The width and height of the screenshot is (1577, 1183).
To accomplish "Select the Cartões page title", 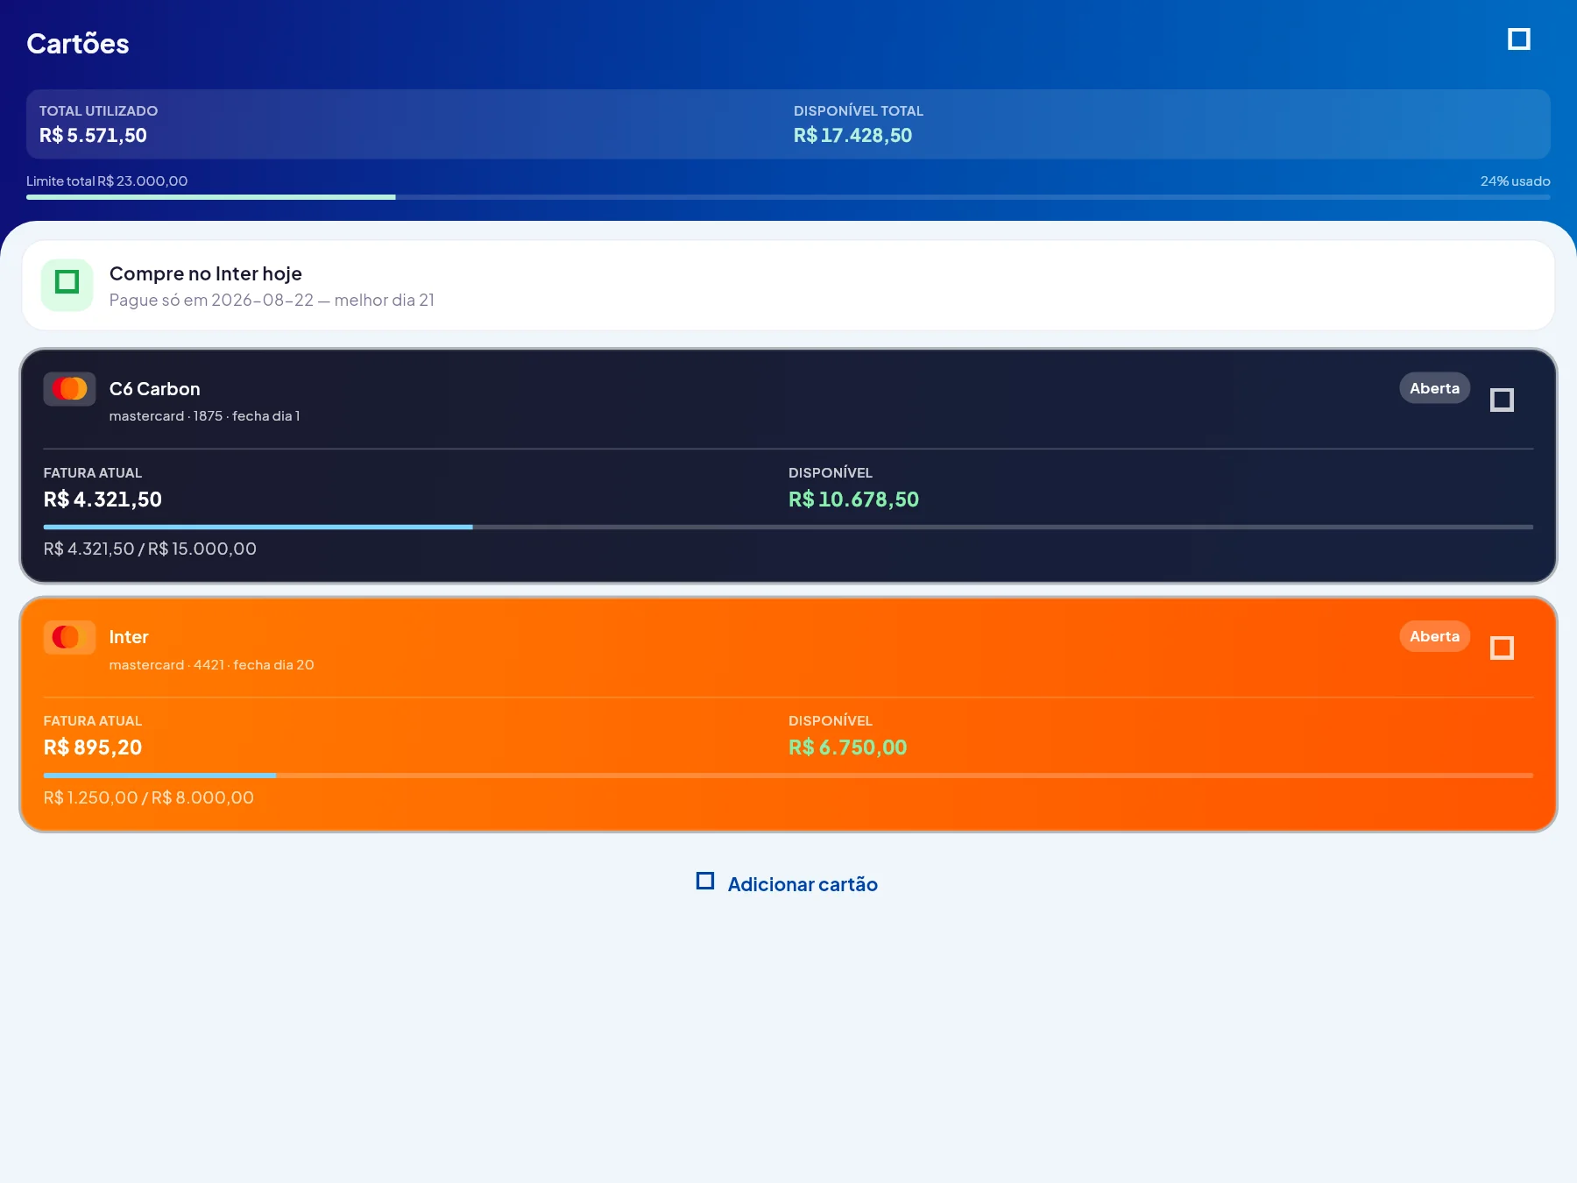I will [x=78, y=44].
